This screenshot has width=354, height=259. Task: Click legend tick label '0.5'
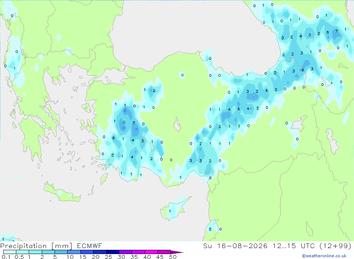(x=19, y=257)
